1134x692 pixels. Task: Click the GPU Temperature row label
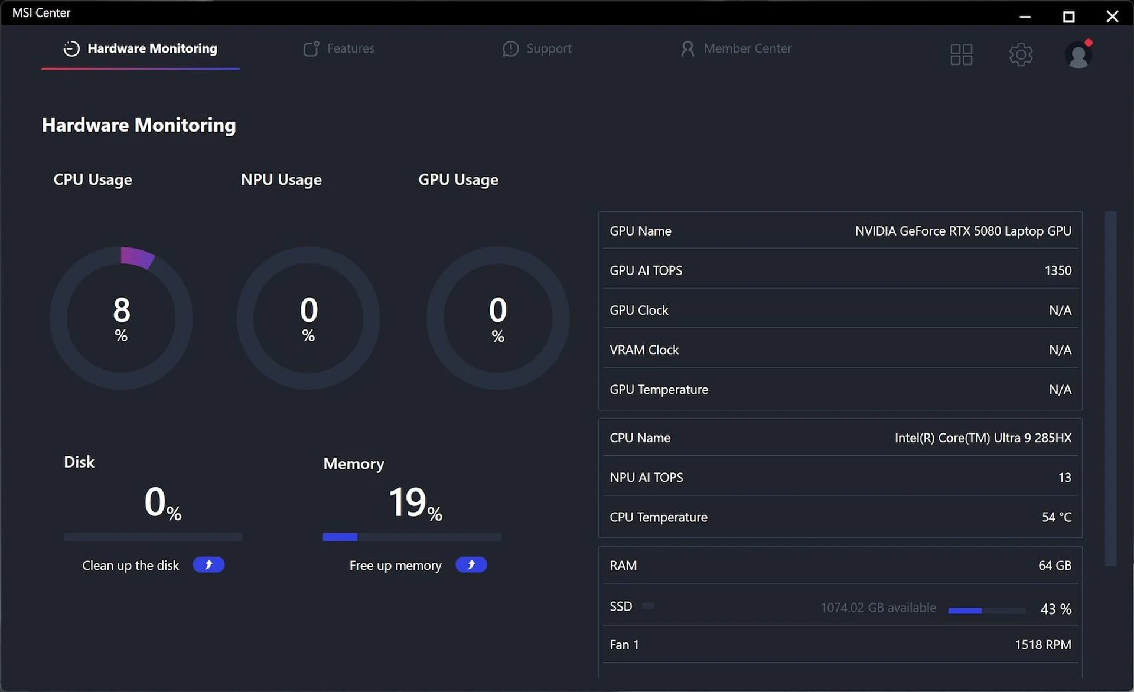click(x=659, y=390)
